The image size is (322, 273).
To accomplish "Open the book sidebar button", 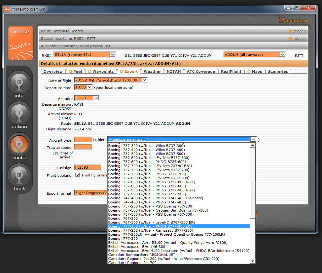I will pos(19,175).
